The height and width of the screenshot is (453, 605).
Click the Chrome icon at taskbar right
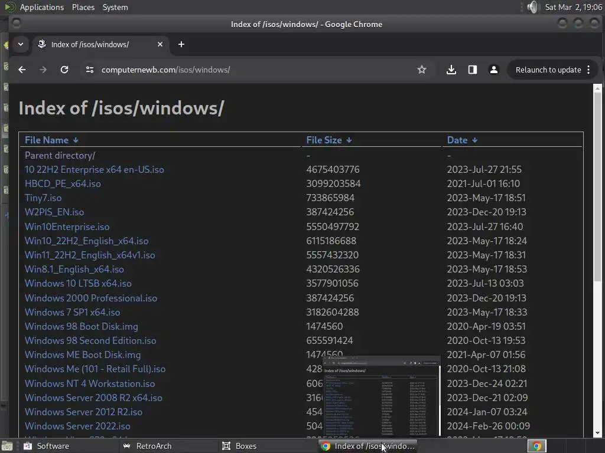tap(536, 446)
